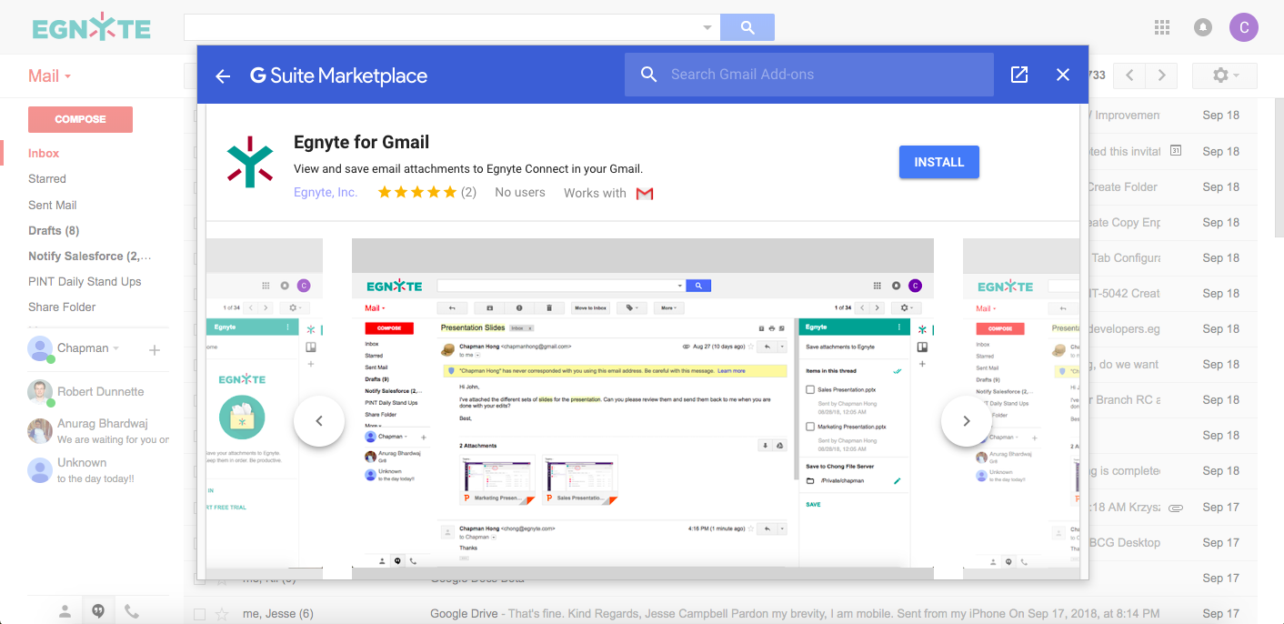Click the calendar icon on invitation email

pos(1175,150)
